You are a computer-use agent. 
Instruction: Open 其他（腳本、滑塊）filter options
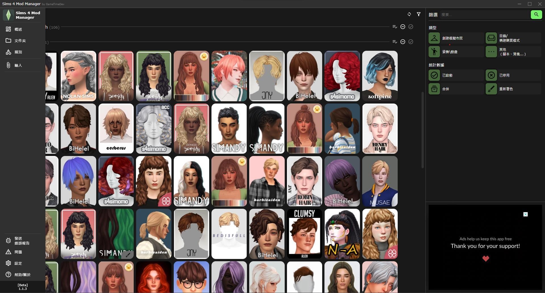(491, 51)
